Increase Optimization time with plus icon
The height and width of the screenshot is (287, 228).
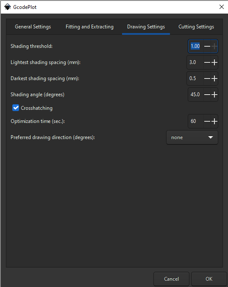tap(214, 121)
